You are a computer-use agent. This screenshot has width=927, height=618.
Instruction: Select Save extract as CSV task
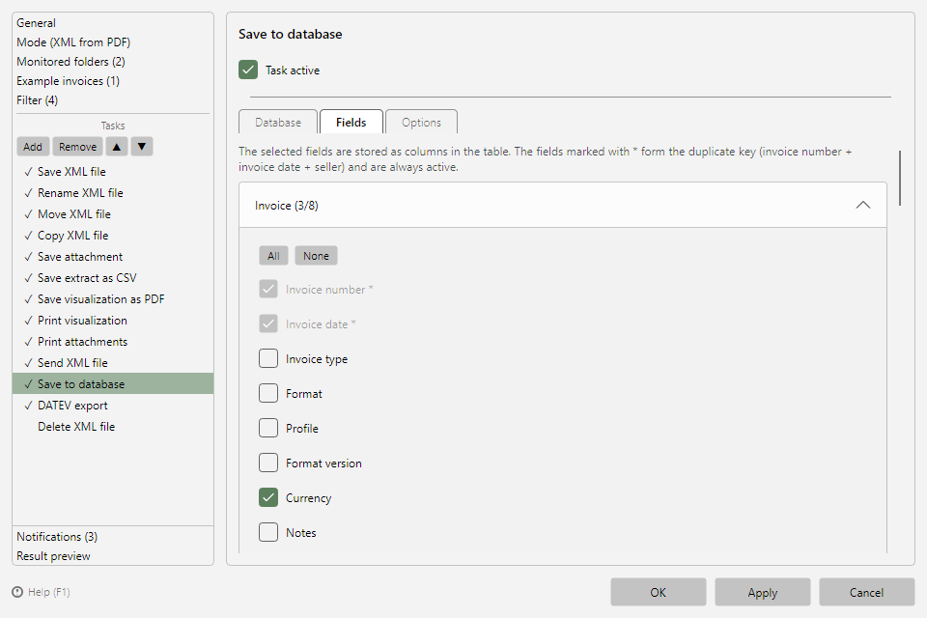(x=112, y=278)
